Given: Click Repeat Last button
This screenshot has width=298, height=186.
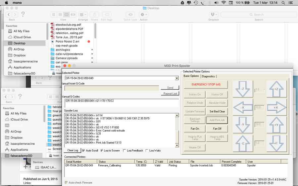Looking at the screenshot, I should [x=170, y=93].
